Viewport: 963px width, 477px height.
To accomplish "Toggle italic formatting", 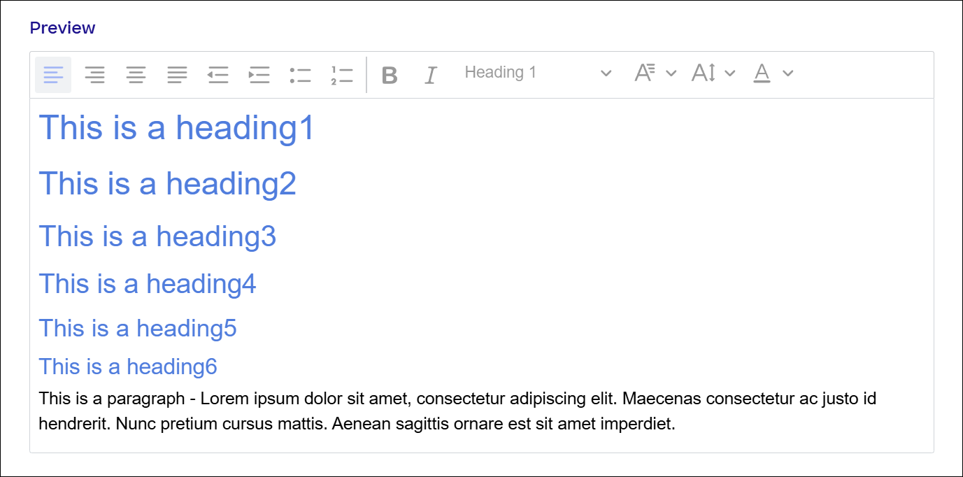I will 430,73.
